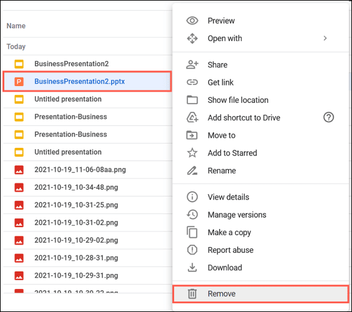Select 2021-10-19_10-31-25.png file name
Screen dimensions: 352x312
pos(76,205)
